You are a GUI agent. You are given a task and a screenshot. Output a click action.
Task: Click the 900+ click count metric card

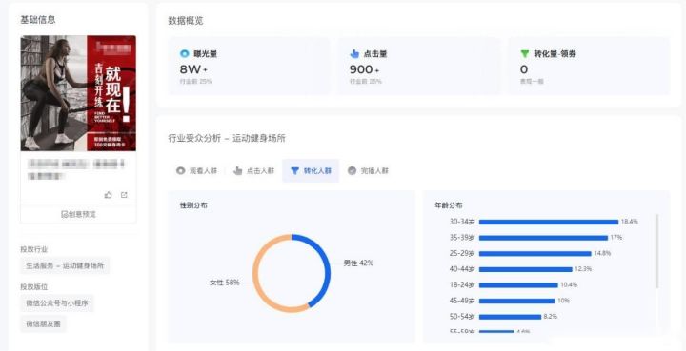pyautogui.click(x=418, y=66)
